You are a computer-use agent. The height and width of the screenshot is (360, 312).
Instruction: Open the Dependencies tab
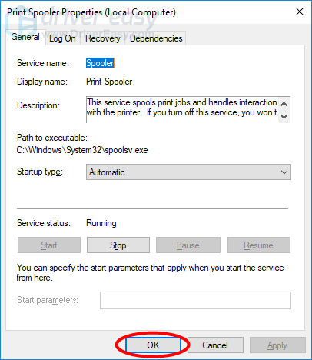[x=156, y=38]
